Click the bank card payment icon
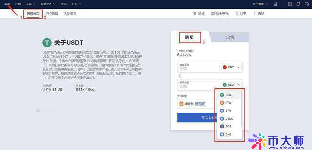Viewport: 312px width, 150px height. [x=181, y=104]
